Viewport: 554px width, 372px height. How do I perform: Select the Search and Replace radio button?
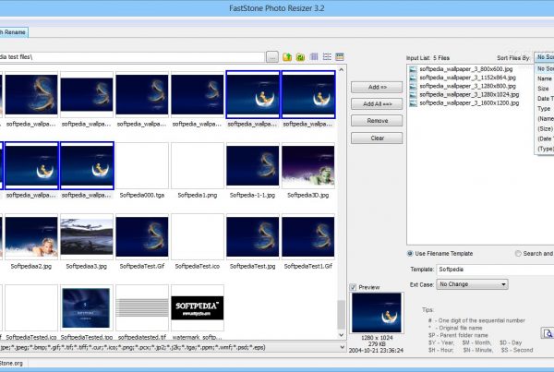[x=518, y=253]
